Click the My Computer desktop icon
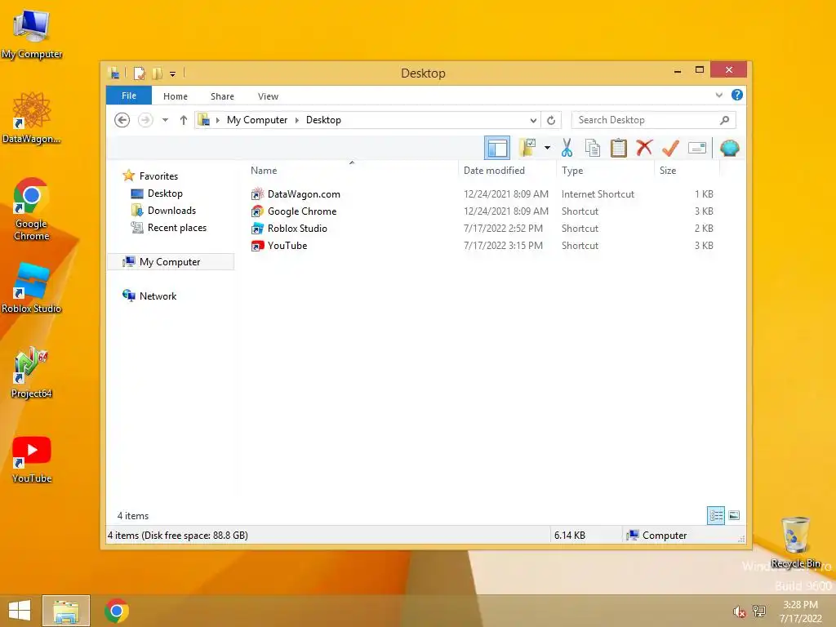 coord(32,33)
